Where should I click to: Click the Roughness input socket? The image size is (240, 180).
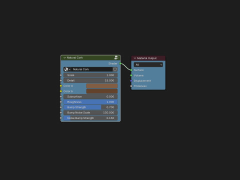click(61, 102)
